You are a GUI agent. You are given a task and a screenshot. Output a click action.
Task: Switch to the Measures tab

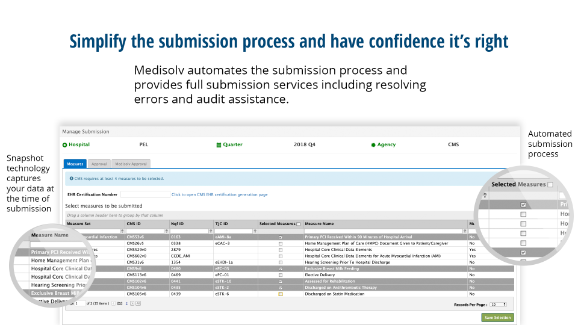pos(75,164)
